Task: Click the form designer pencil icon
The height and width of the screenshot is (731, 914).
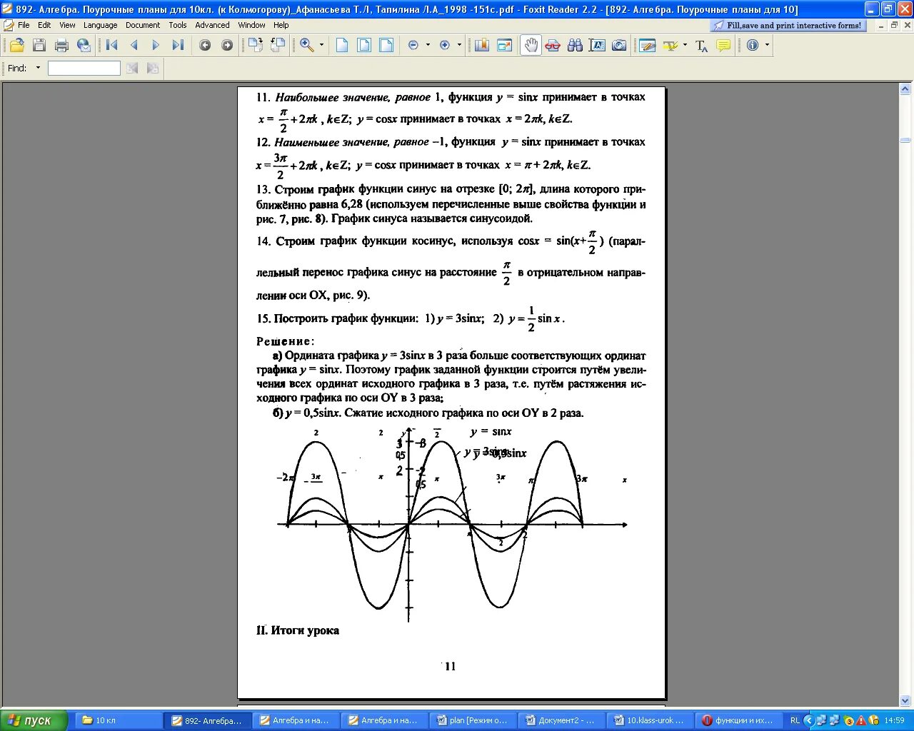Action: [x=648, y=45]
